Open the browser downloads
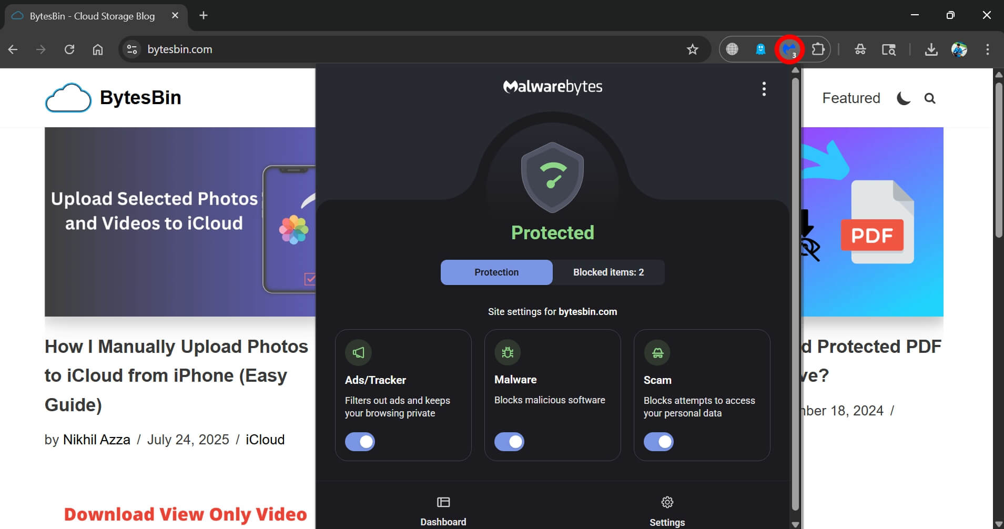Image resolution: width=1004 pixels, height=529 pixels. [x=931, y=49]
